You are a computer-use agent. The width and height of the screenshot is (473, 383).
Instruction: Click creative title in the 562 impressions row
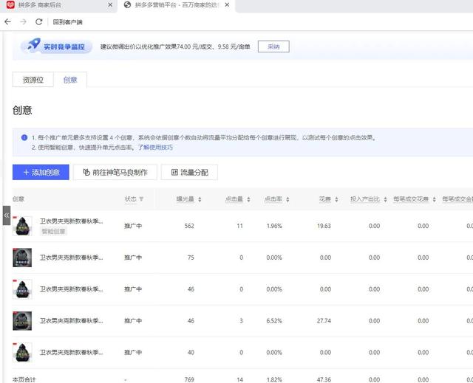coord(72,221)
